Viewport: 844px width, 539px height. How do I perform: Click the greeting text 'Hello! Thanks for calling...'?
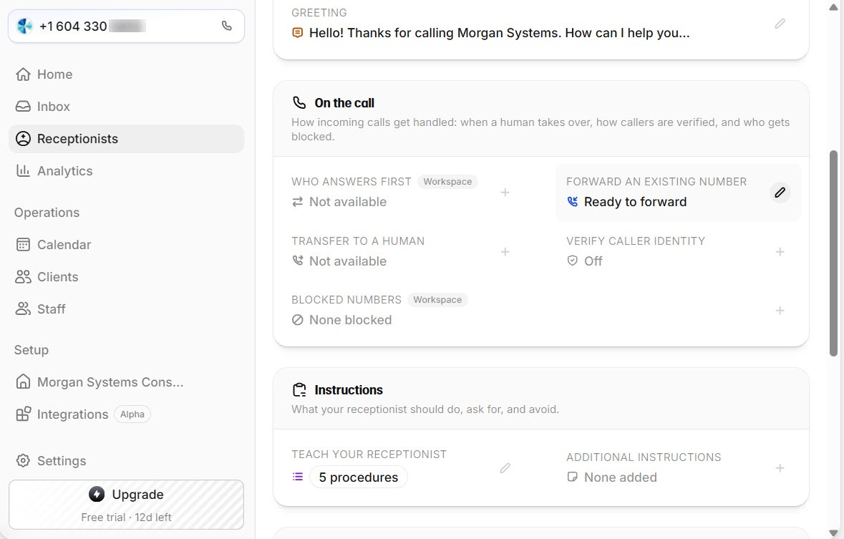coord(499,33)
